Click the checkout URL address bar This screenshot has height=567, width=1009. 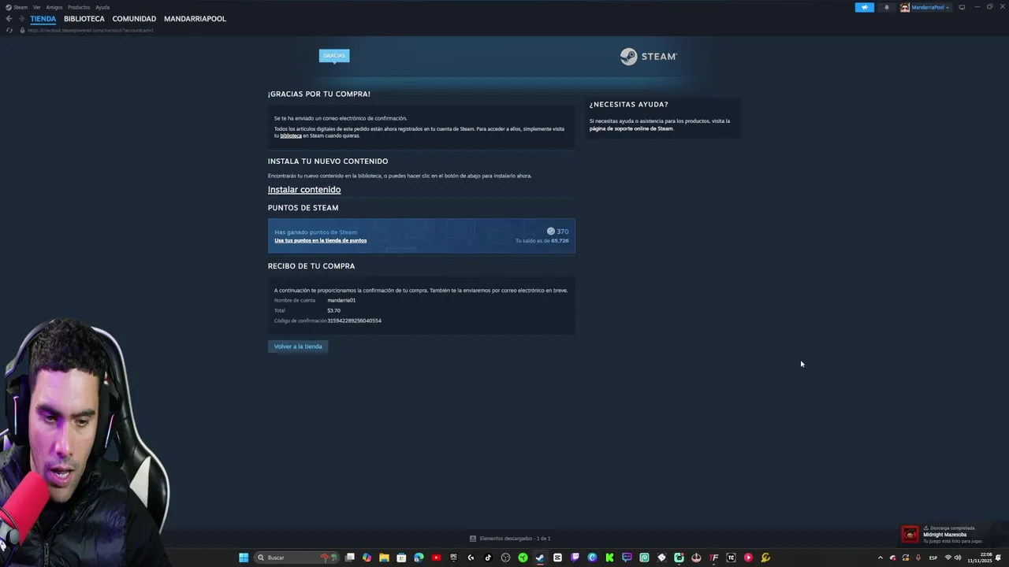[x=91, y=30]
